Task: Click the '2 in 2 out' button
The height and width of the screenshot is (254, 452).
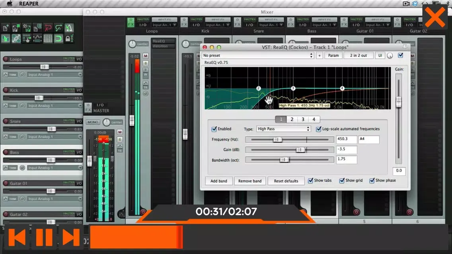Action: click(x=358, y=55)
